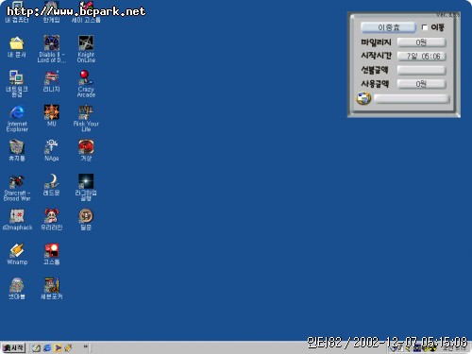Open the 세븐포커 poker shortcut
Image resolution: width=472 pixels, height=354 pixels.
point(52,285)
